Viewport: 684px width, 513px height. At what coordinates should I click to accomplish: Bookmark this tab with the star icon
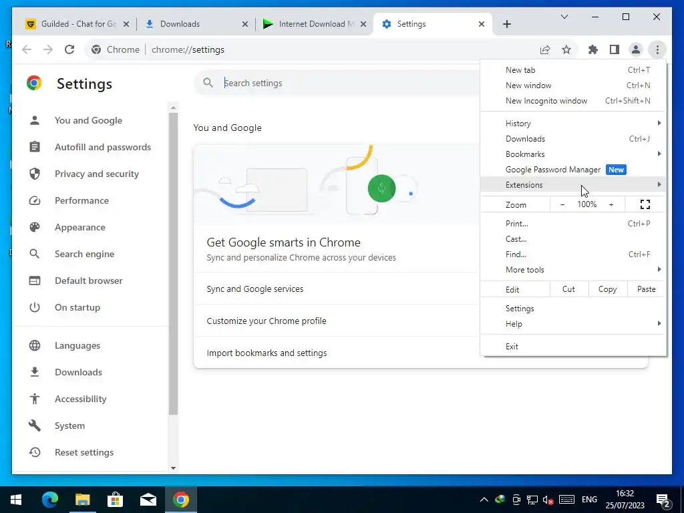(566, 49)
